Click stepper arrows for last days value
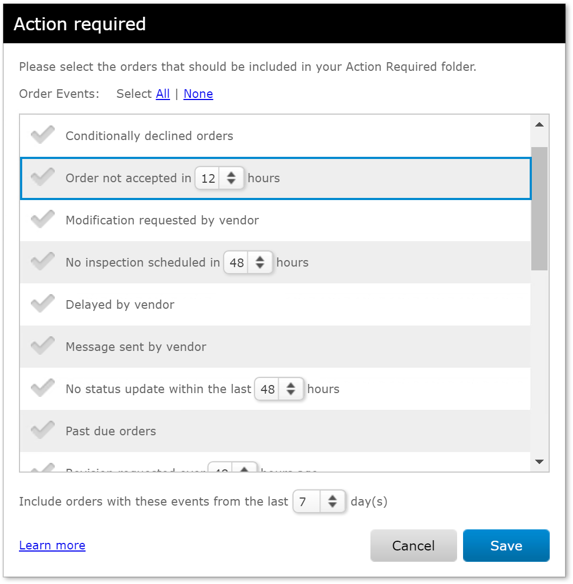573x584 pixels. point(333,501)
